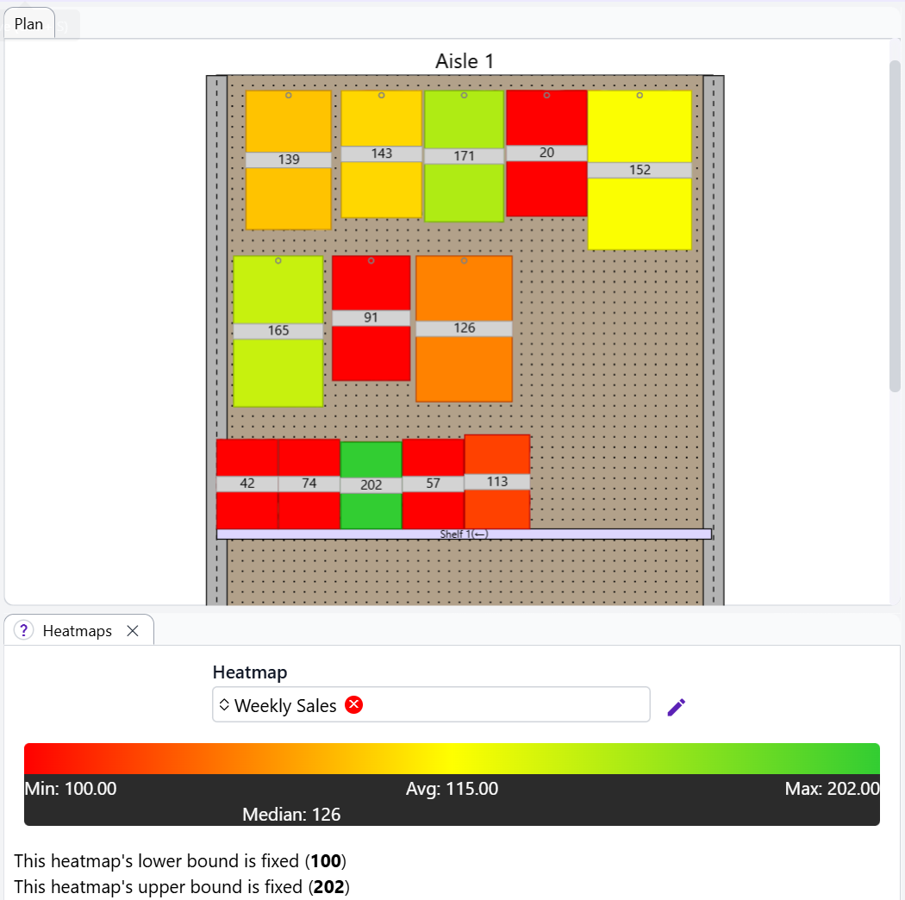Select the red product labeled 20
Image resolution: width=905 pixels, height=900 pixels.
(546, 151)
